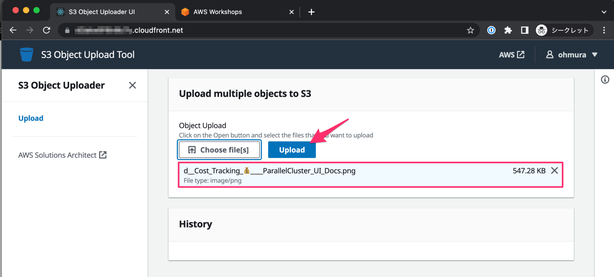Click the site security lock icon
614x277 pixels.
click(67, 30)
